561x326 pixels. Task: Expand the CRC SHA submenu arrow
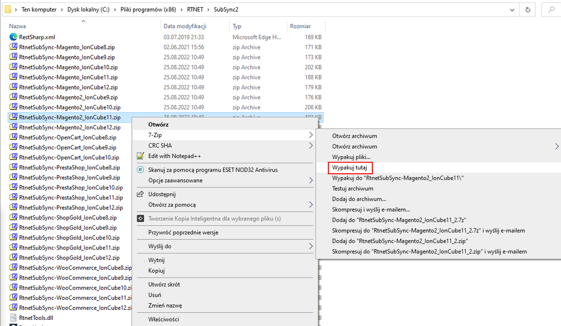[311, 146]
